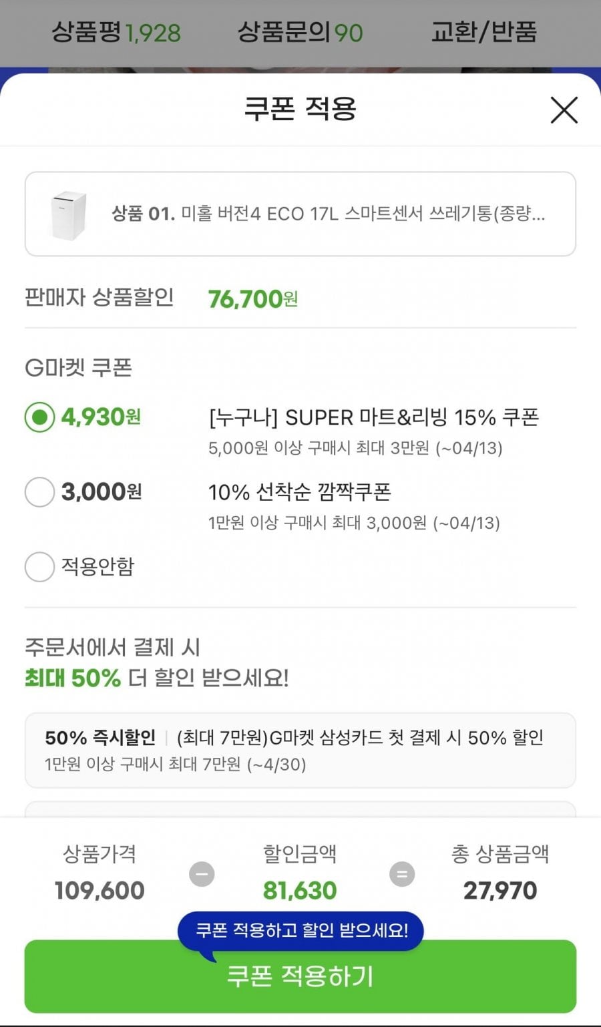Select the 4,930원 SUPER 15% coupon

click(39, 417)
